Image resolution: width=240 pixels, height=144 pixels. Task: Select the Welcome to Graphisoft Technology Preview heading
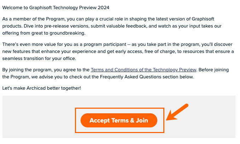click(x=56, y=8)
